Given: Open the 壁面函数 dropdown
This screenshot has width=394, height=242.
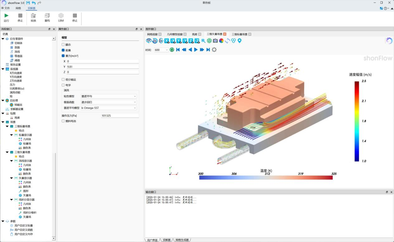Looking at the screenshot, I should (108, 102).
